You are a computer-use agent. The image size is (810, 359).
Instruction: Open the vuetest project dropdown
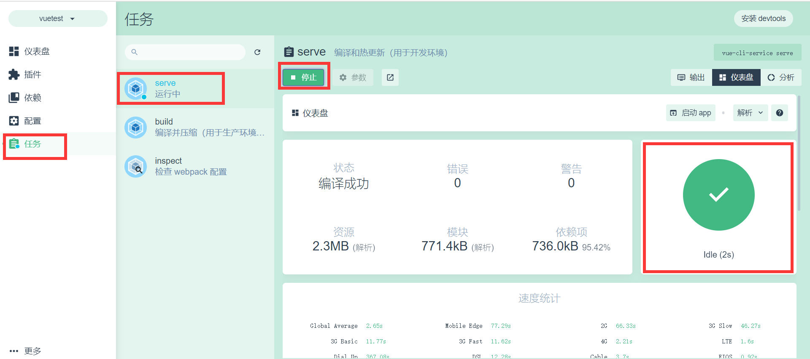click(58, 19)
